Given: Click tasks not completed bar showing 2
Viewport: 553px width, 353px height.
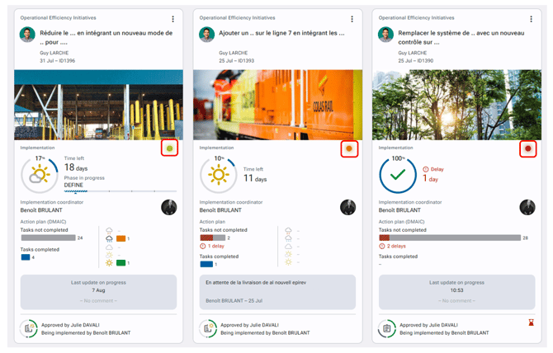Looking at the screenshot, I should [213, 238].
